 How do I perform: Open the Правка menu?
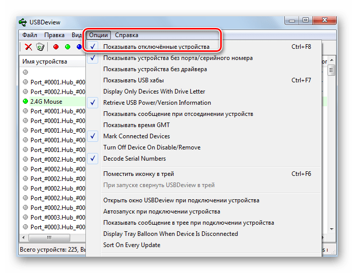[54, 35]
